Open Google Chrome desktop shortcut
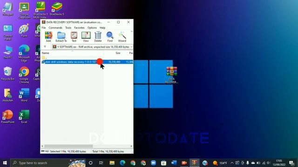The width and height of the screenshot is (298, 167). [24, 75]
